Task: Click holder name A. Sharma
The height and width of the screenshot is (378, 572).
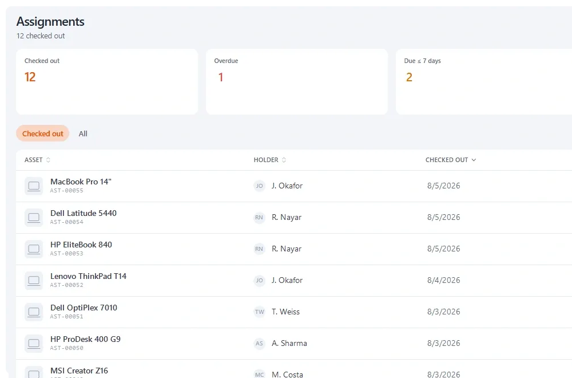Action: [x=289, y=343]
